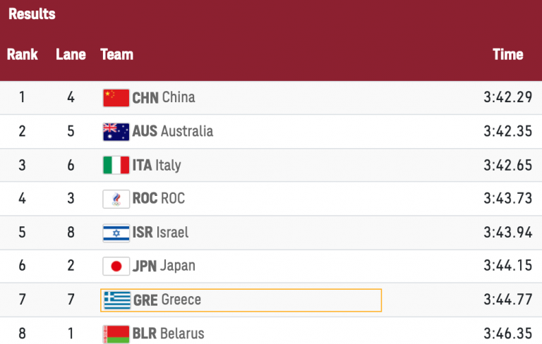Click the Rank column header

[23, 54]
